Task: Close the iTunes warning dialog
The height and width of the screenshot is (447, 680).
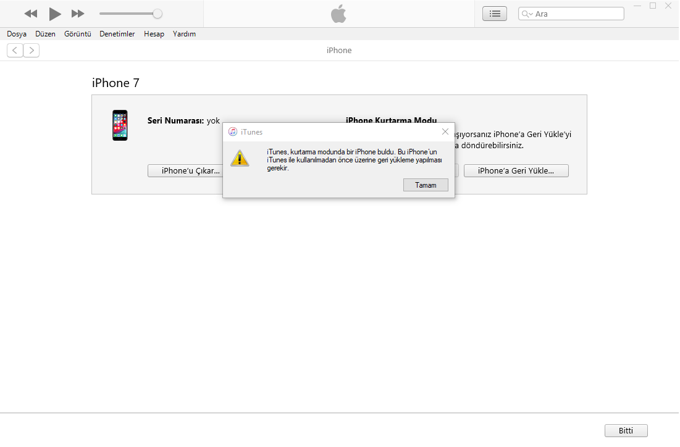Action: [445, 132]
